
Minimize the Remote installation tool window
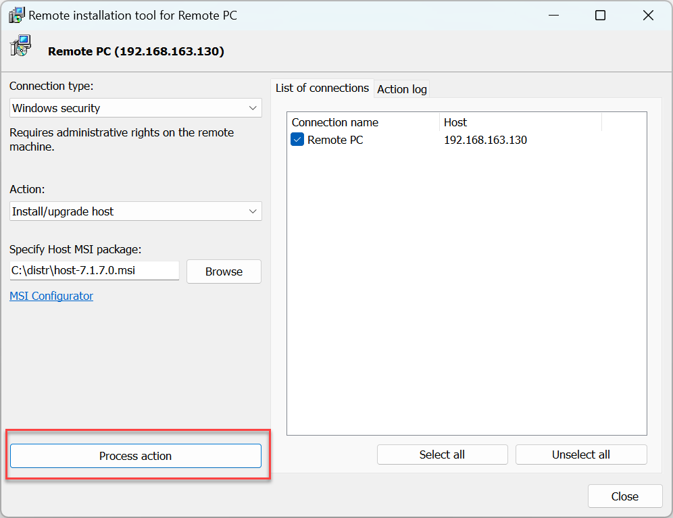coord(553,16)
